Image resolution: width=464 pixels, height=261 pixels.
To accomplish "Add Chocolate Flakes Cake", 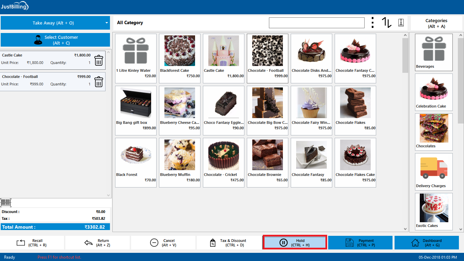I will pos(355,162).
